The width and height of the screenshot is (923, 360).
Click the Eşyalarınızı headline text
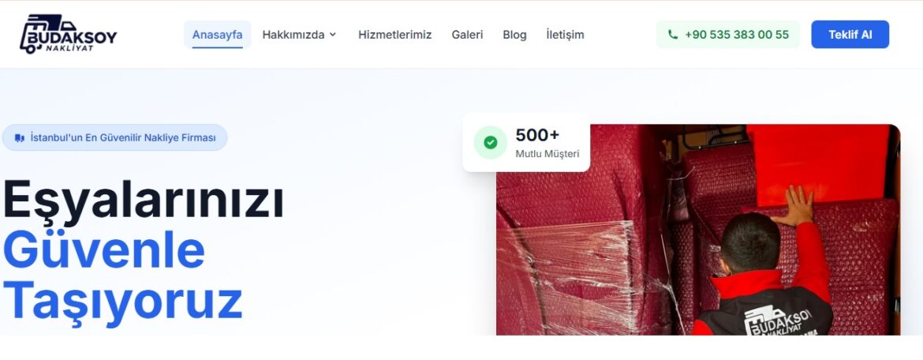click(144, 201)
